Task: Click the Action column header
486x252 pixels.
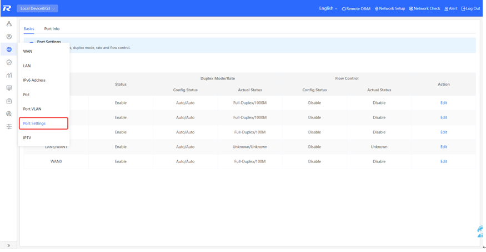Action: (x=444, y=85)
